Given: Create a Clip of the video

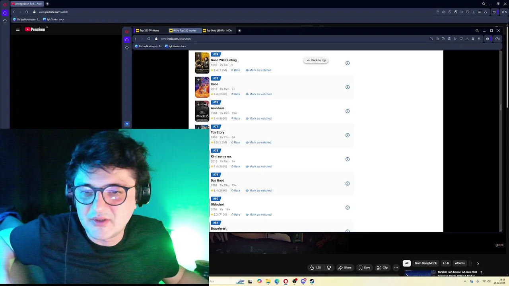Looking at the screenshot, I should point(383,268).
